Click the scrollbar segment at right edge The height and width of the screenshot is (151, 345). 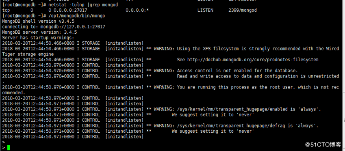[x=344, y=120]
